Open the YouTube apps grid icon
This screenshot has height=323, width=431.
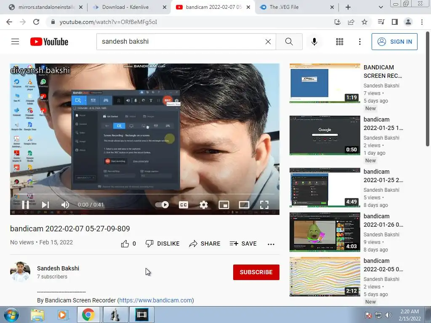[340, 42]
